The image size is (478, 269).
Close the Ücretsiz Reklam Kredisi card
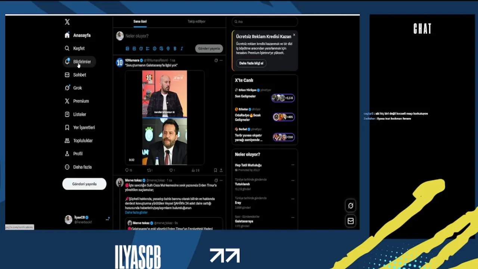click(294, 35)
